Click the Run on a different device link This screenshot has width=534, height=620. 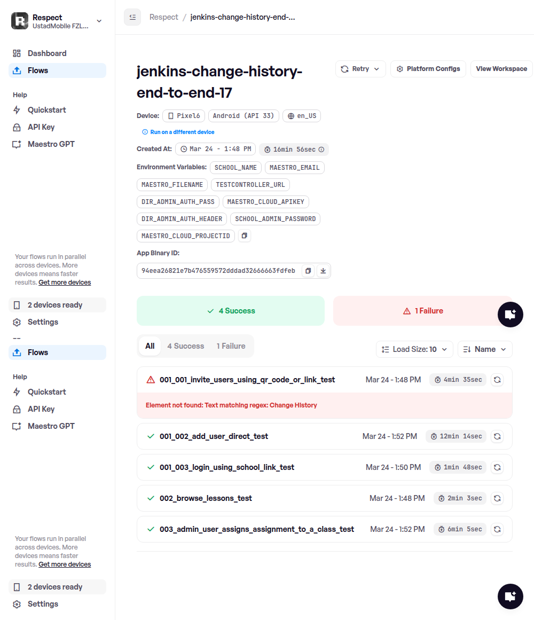(x=182, y=132)
